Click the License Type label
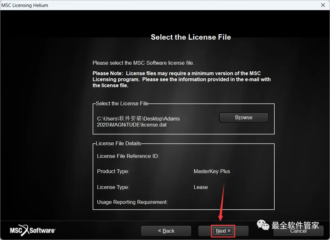The width and height of the screenshot is (330, 240). pyautogui.click(x=113, y=187)
